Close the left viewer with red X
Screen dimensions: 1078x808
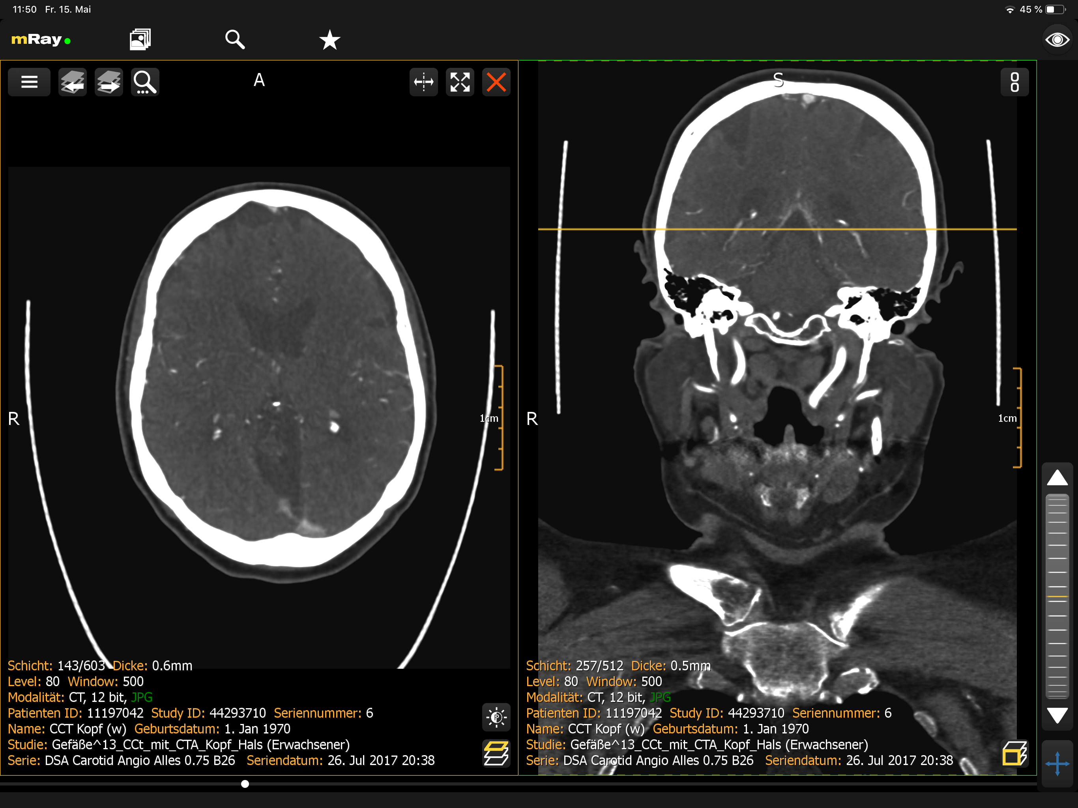[x=496, y=82]
